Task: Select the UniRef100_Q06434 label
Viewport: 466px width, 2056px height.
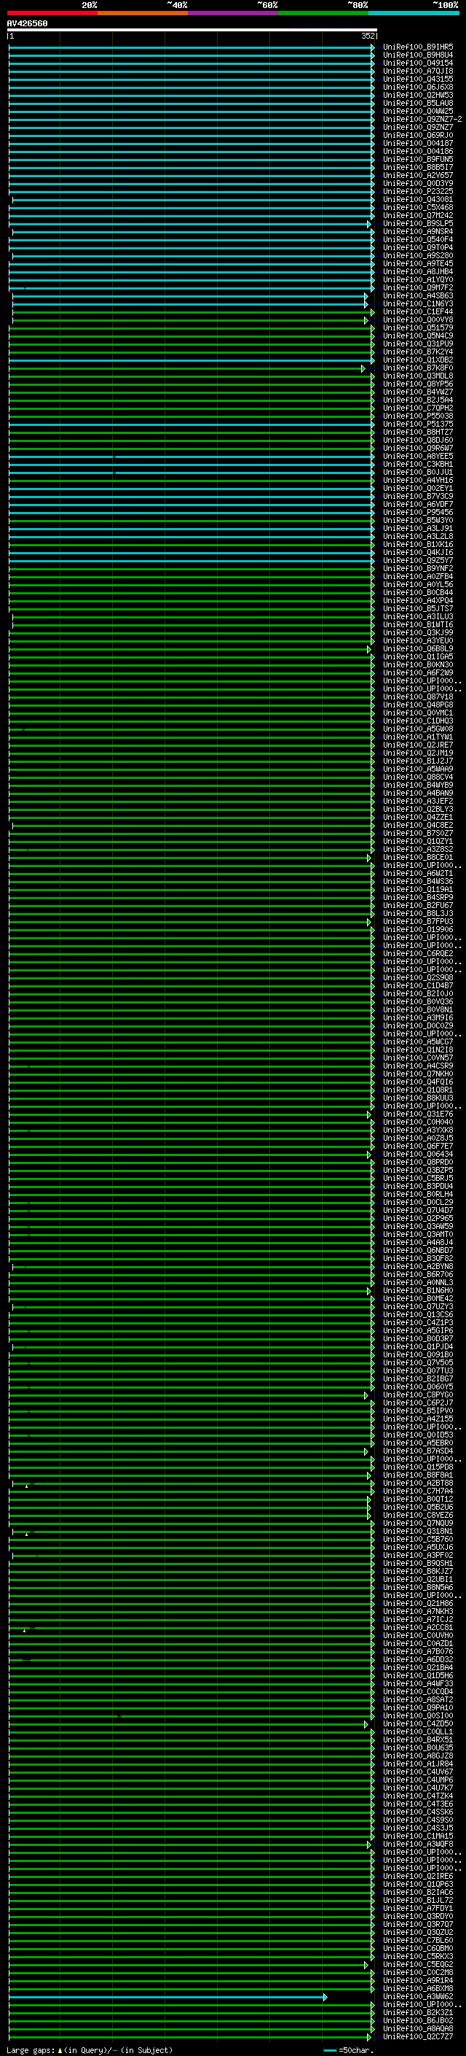Action: pos(417,1154)
